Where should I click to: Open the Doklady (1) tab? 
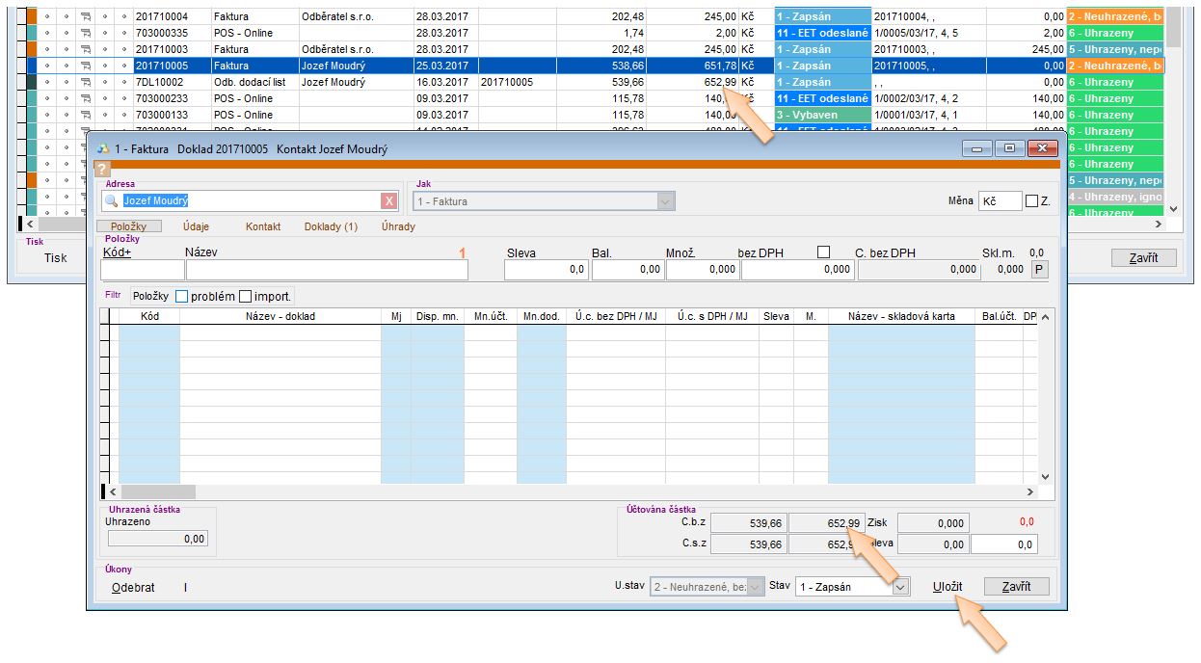[x=331, y=226]
